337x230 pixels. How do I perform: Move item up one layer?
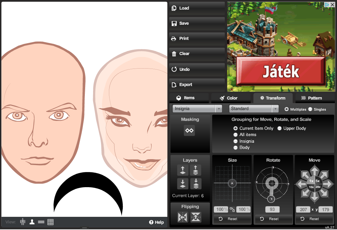pos(183,170)
